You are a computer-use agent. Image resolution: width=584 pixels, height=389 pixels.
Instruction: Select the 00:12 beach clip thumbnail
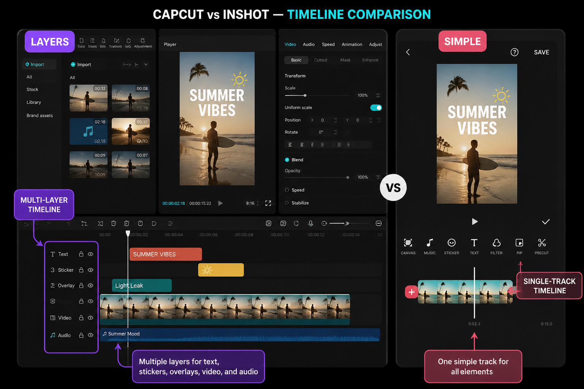[x=89, y=98]
